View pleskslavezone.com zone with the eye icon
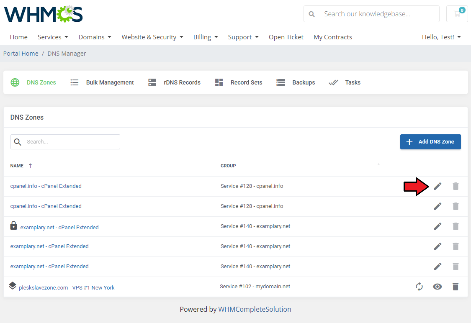The width and height of the screenshot is (471, 323). [x=438, y=287]
